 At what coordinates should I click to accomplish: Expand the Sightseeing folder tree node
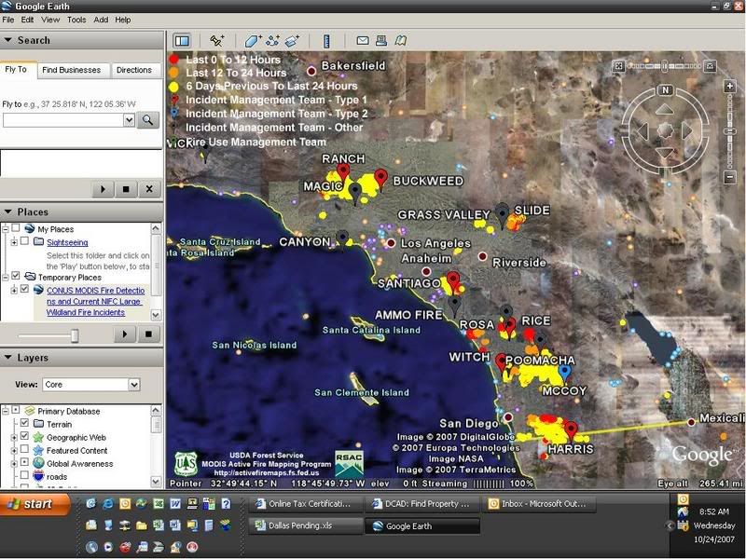click(14, 242)
